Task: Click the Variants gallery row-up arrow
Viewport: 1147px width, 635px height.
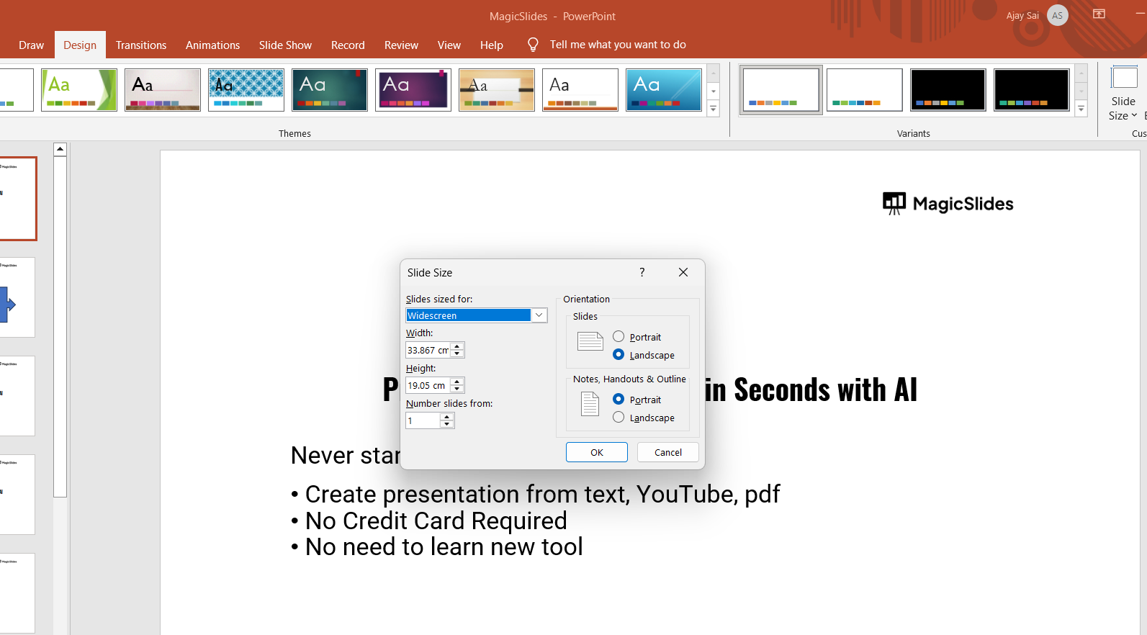Action: pos(1081,73)
